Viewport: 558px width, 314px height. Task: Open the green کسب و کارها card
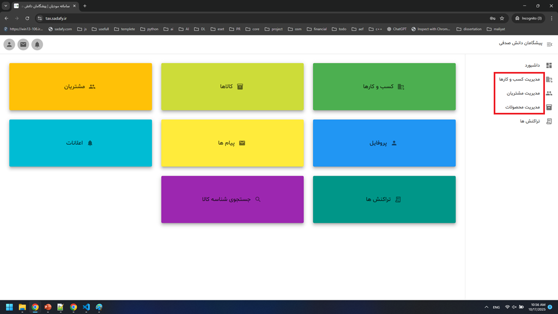pos(384,87)
